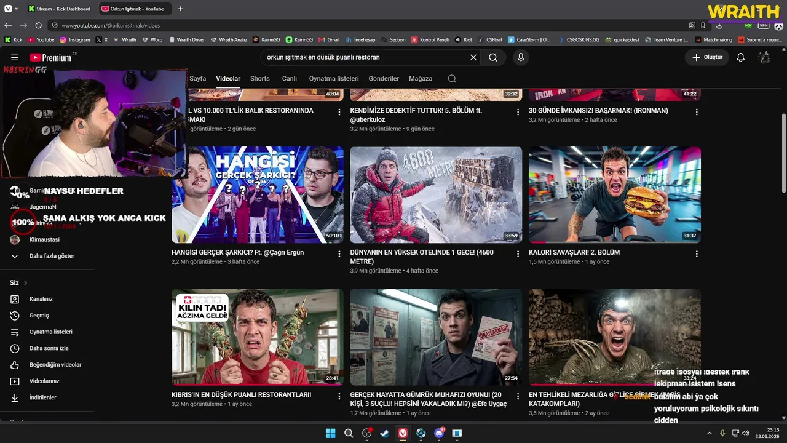Screen dimensions: 787x443
Task: Open the taskbar volume control
Action: point(746,433)
